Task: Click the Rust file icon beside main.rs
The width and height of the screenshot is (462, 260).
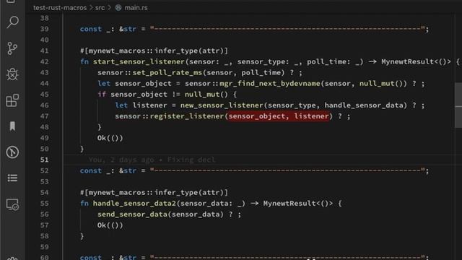Action: pyautogui.click(x=118, y=8)
